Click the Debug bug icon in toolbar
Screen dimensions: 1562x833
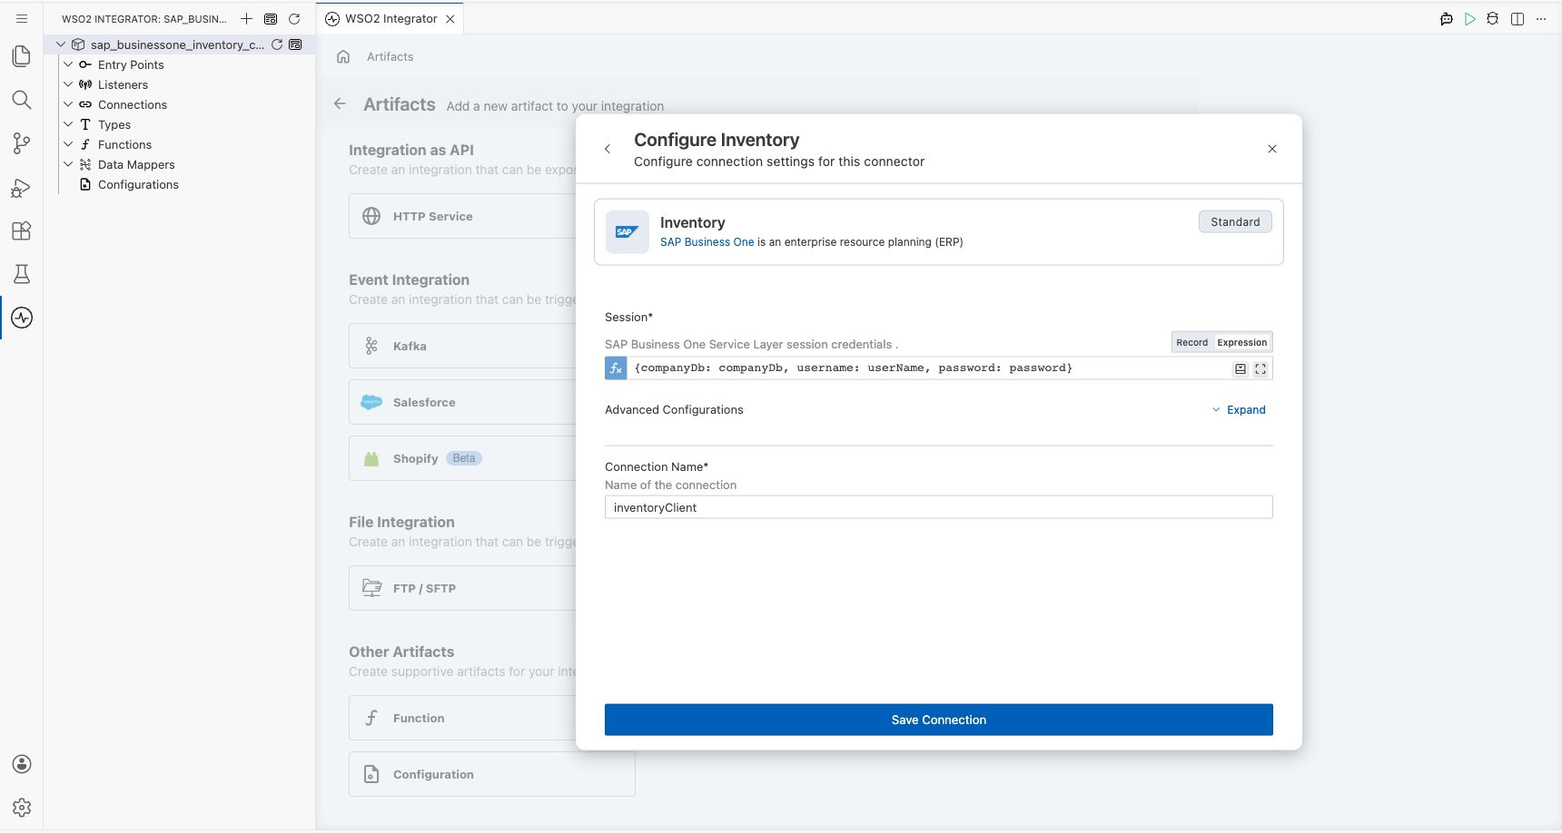click(x=1493, y=18)
